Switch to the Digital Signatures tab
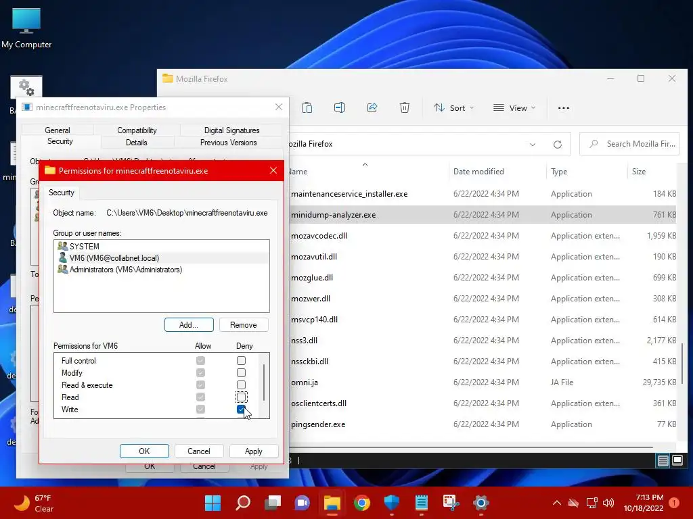This screenshot has height=519, width=693. click(231, 130)
